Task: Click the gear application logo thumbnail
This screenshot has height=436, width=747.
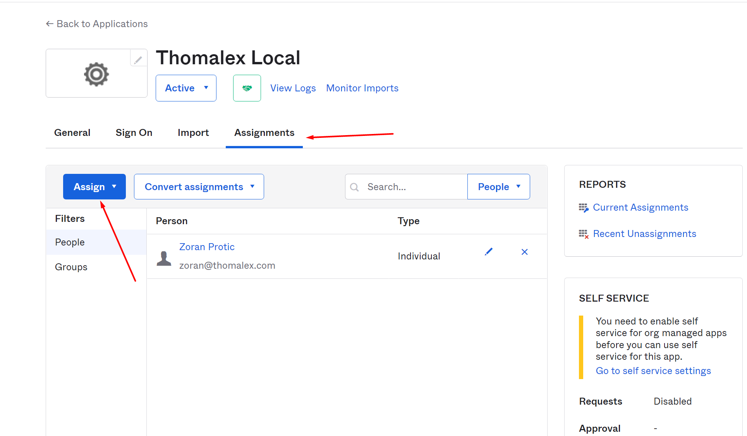Action: [96, 74]
